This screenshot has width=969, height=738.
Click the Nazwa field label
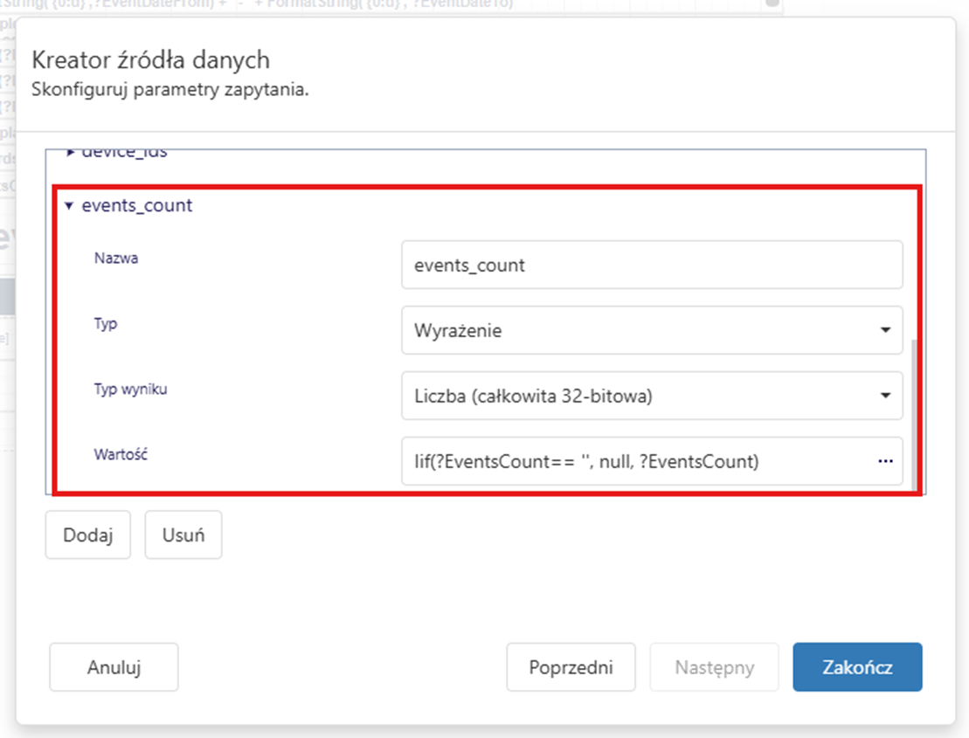(116, 259)
